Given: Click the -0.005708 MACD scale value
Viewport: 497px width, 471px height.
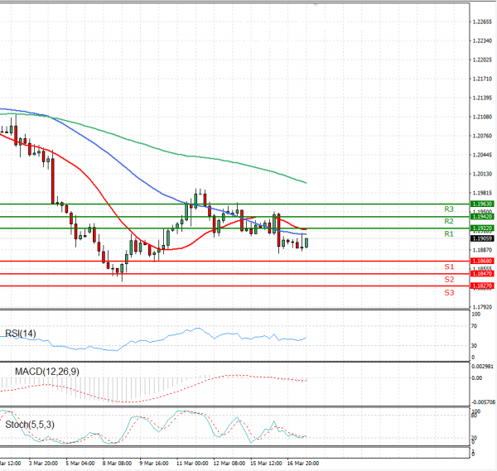Looking at the screenshot, I should pyautogui.click(x=483, y=402).
